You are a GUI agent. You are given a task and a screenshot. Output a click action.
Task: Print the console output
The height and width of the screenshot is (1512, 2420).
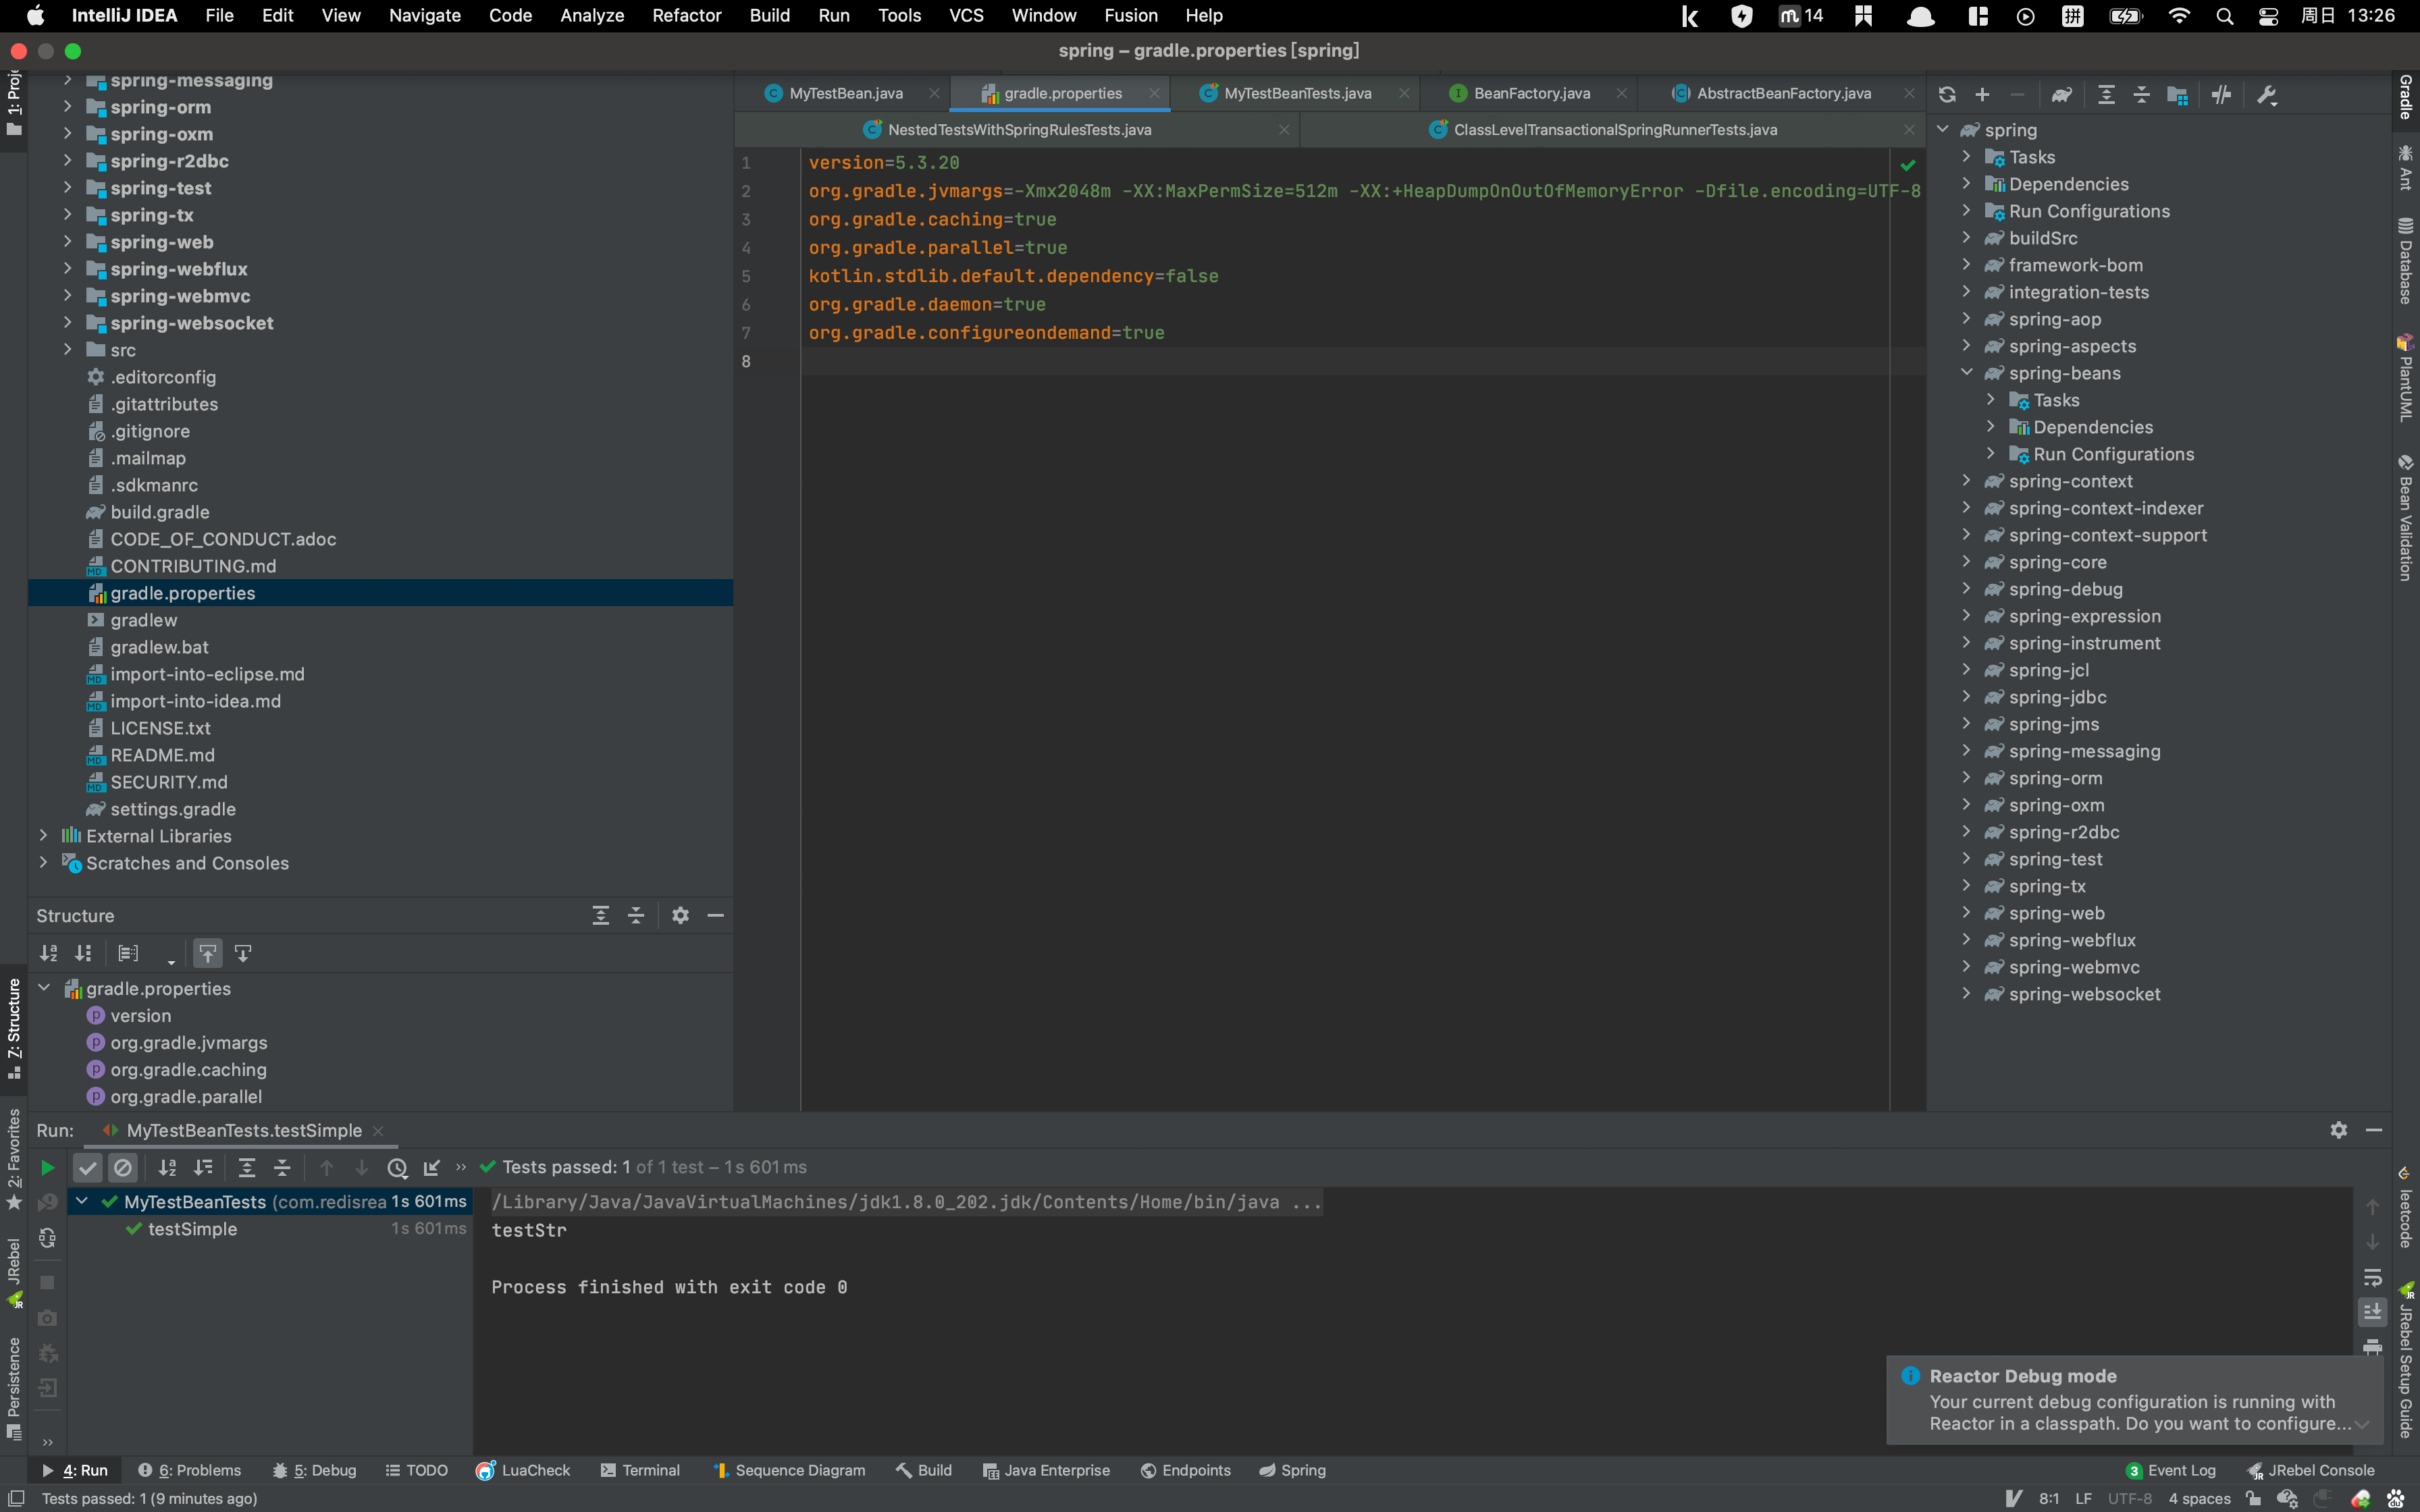[2372, 1347]
